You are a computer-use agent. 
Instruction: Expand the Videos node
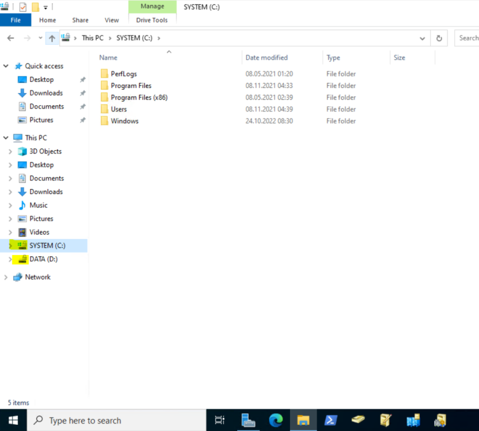(x=11, y=232)
